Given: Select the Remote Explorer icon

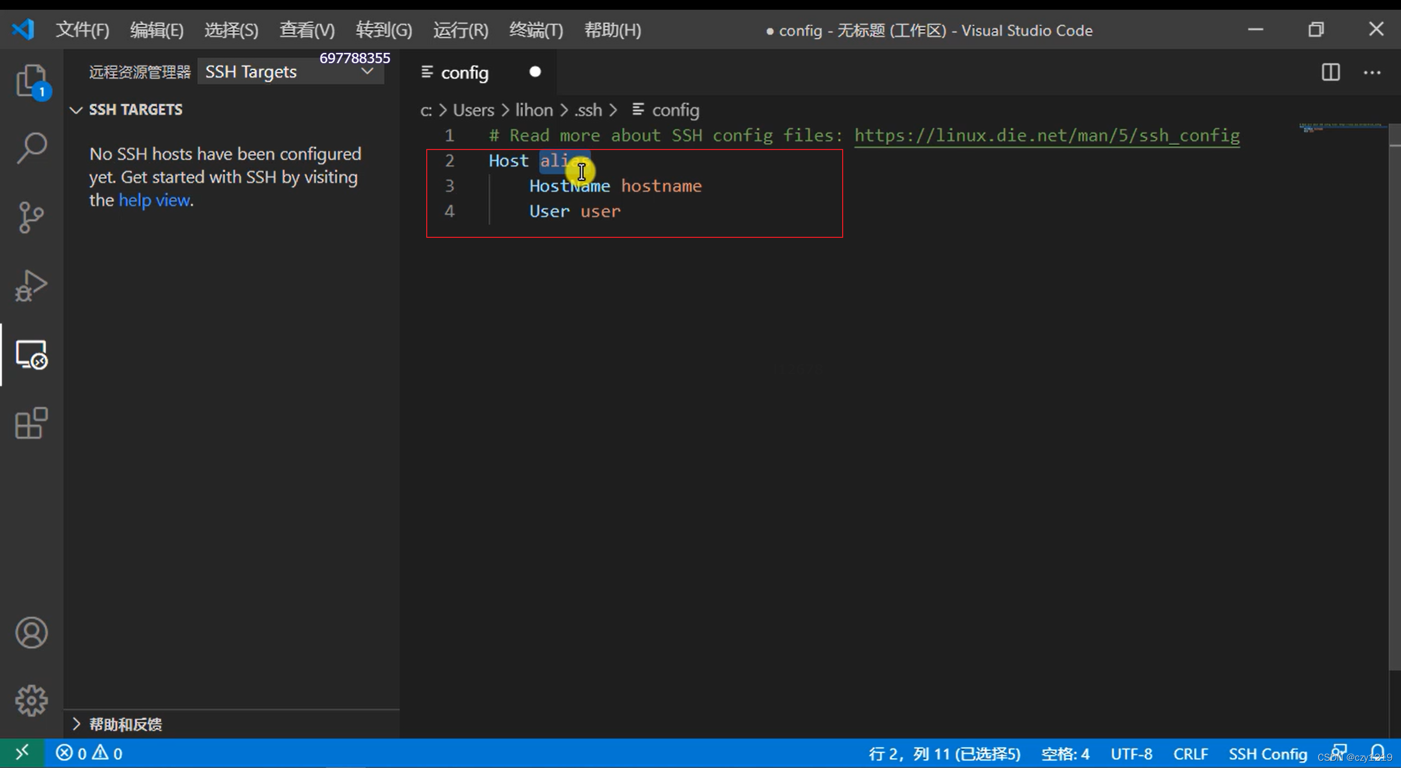Looking at the screenshot, I should click(x=31, y=354).
